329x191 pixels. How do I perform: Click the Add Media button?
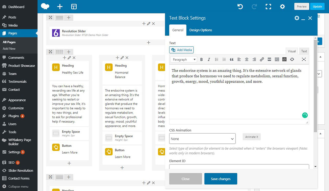(182, 50)
